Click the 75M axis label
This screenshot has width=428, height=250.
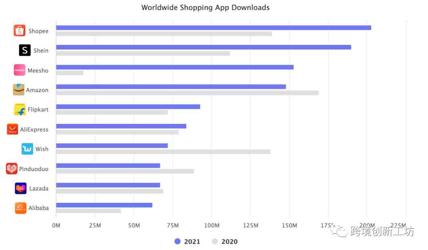(x=173, y=225)
